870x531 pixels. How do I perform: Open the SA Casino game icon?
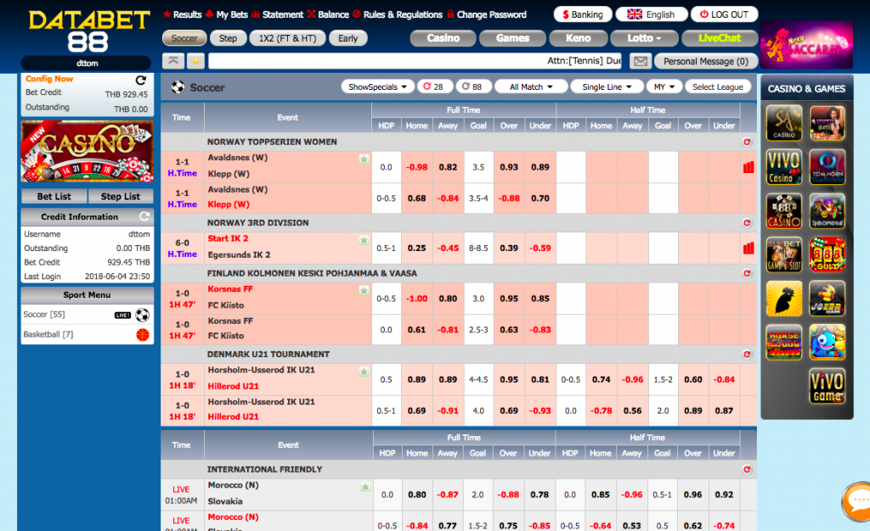pos(783,123)
